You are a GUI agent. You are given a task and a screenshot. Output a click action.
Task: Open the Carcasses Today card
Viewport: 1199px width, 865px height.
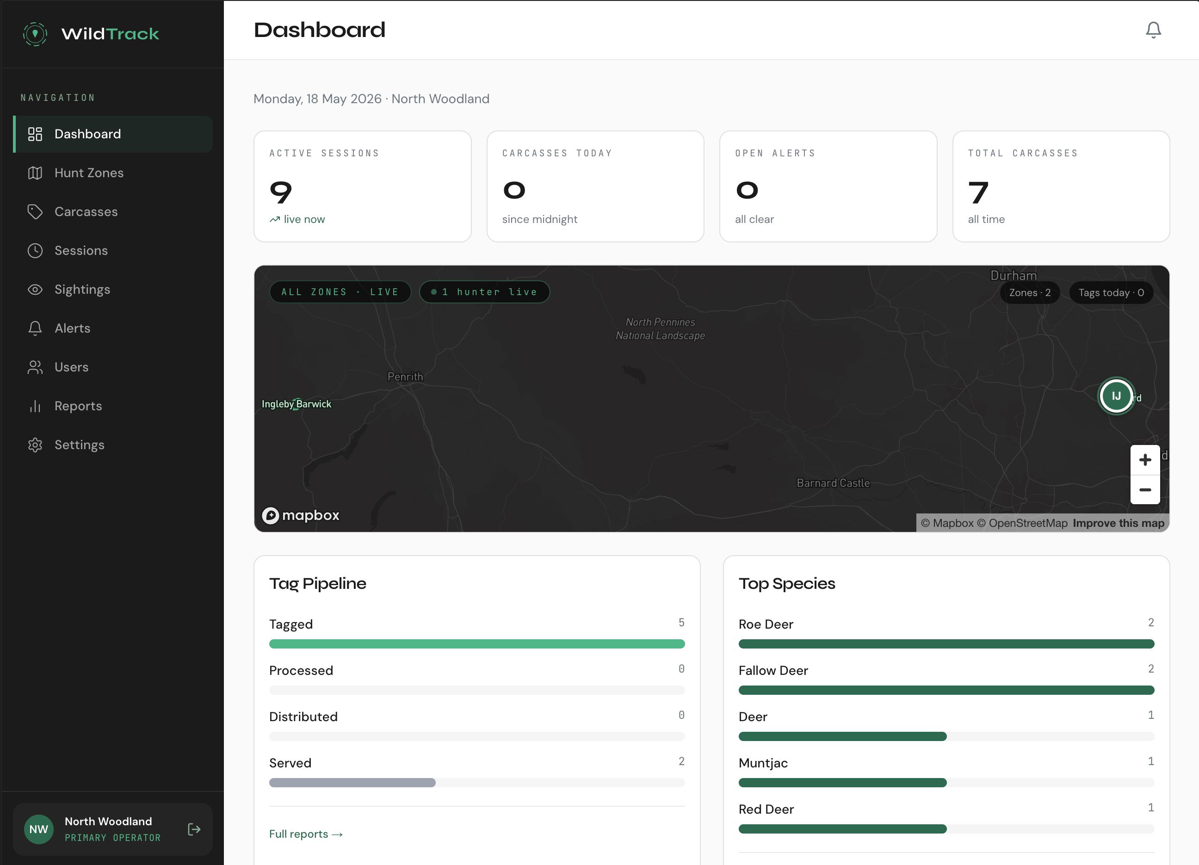coord(595,186)
